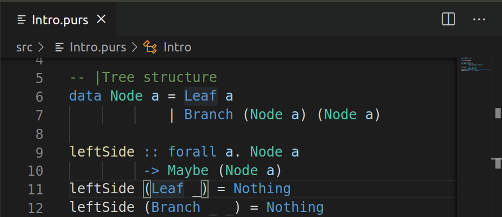Viewport: 502px width, 217px height.
Task: Click 'leftSide' on line 12
Action: click(102, 207)
